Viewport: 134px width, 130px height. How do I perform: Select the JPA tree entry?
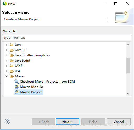tap(18, 71)
